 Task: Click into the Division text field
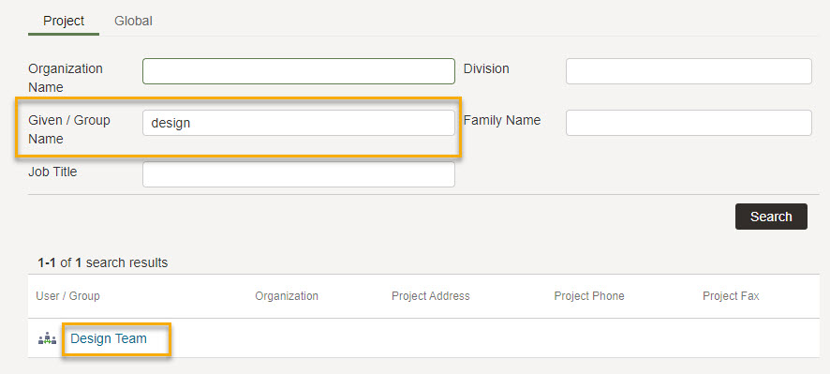[x=689, y=71]
